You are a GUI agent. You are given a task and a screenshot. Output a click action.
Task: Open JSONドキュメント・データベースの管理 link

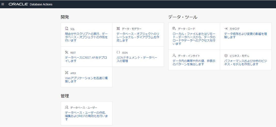pyautogui.click(x=137, y=59)
